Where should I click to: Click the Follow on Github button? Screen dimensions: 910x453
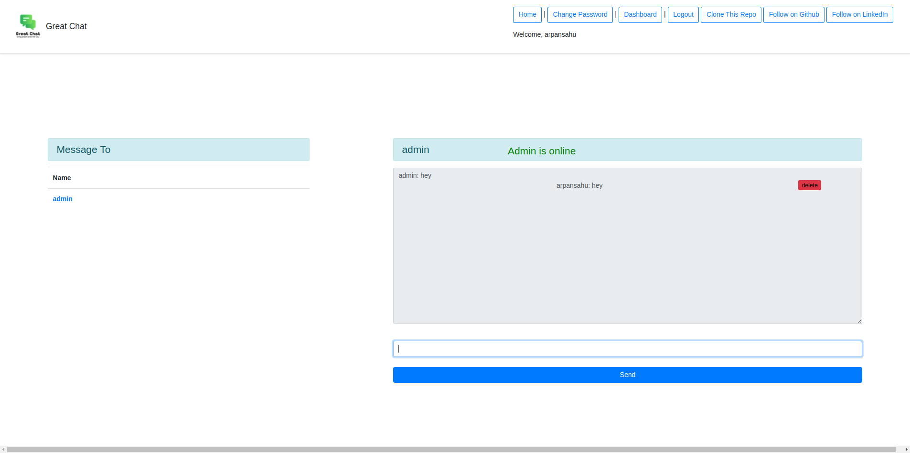point(793,15)
